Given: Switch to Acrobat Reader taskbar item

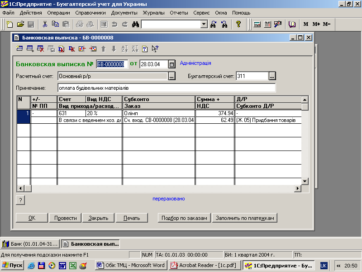Looking at the screenshot, I should [205, 265].
